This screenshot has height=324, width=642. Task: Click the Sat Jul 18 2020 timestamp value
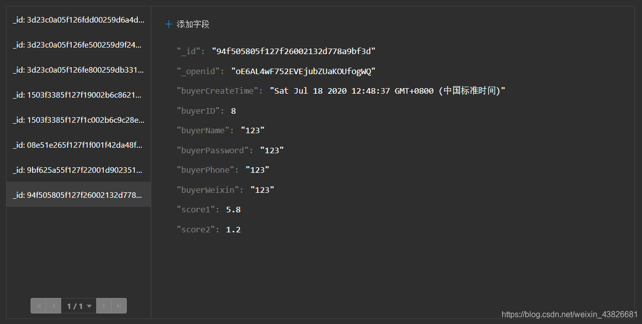pos(387,91)
